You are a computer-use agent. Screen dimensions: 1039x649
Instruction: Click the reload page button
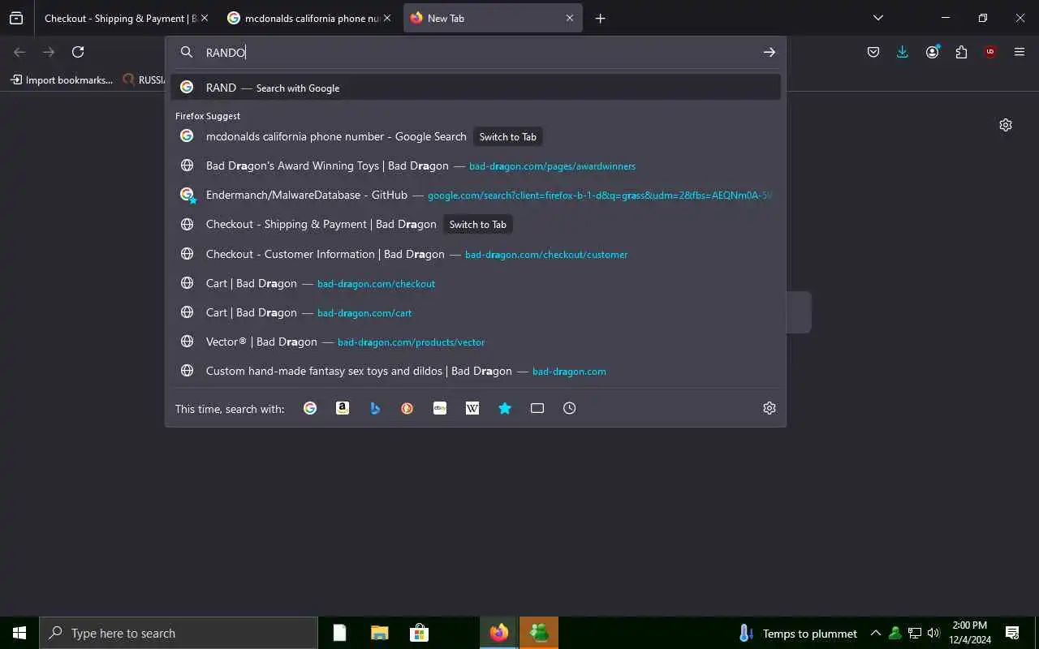[x=78, y=52]
